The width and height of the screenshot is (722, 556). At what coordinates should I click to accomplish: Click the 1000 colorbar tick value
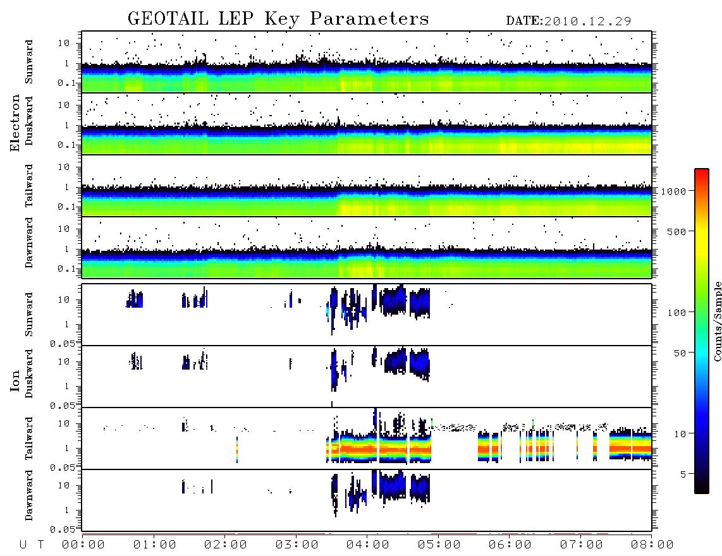tap(673, 191)
